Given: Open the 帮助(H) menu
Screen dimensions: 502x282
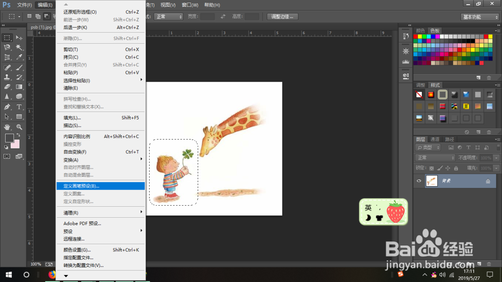Looking at the screenshot, I should (212, 5).
